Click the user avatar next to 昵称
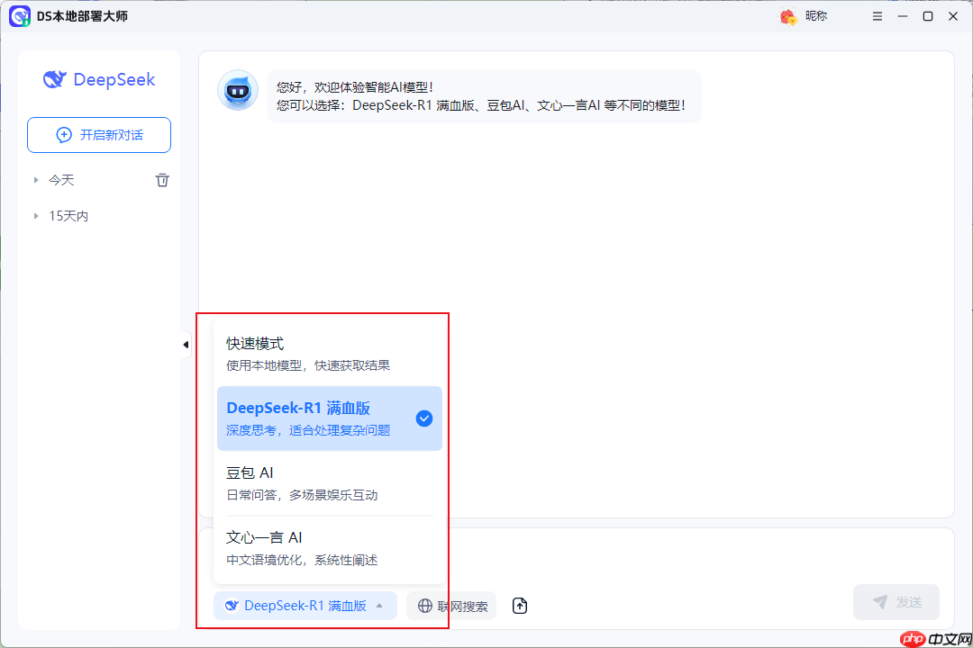The image size is (973, 648). (787, 16)
